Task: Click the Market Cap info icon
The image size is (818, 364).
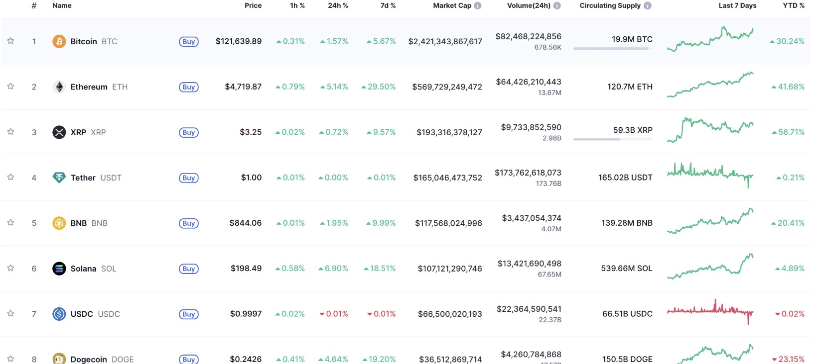Action: pos(478,6)
